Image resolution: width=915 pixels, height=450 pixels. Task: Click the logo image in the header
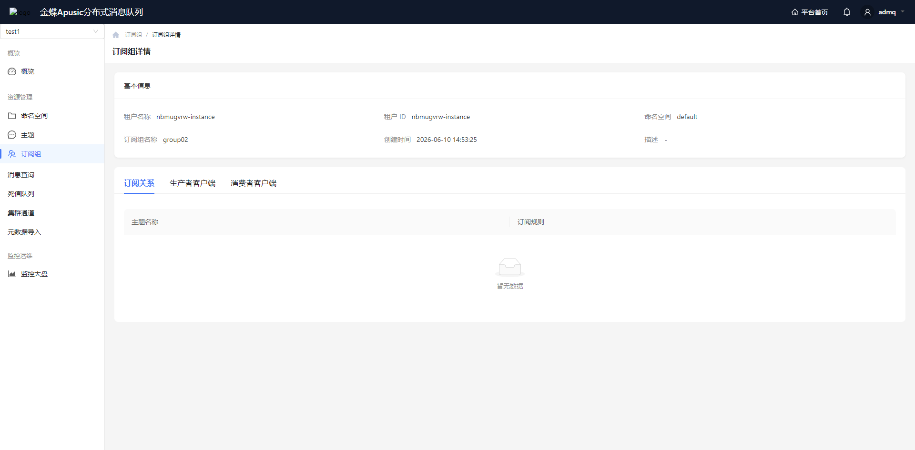[x=20, y=12]
